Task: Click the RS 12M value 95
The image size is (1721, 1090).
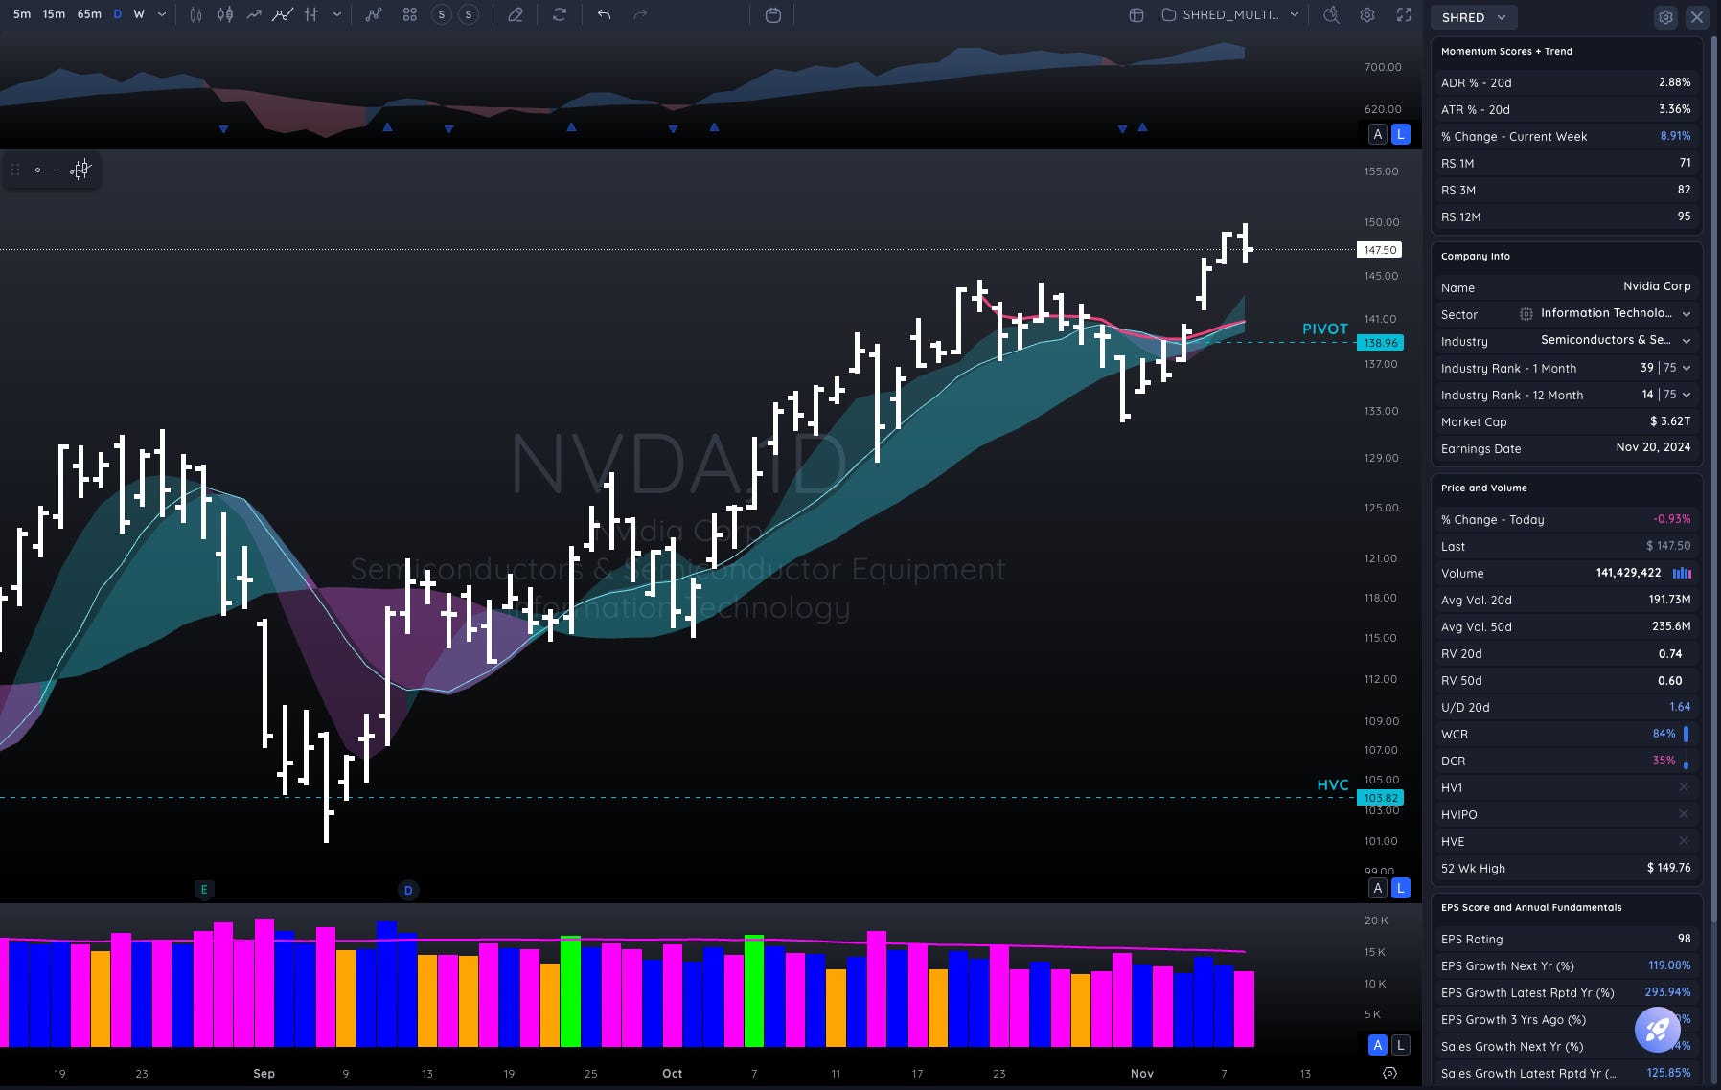Action: [x=1684, y=216]
